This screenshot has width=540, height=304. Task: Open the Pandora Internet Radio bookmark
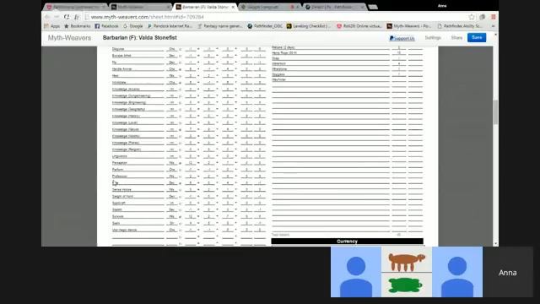(x=170, y=26)
